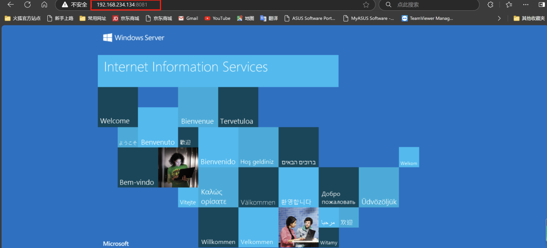Screen dimensions: 547x248
Task: Open the browser three-dot settings menu
Action: tap(525, 5)
